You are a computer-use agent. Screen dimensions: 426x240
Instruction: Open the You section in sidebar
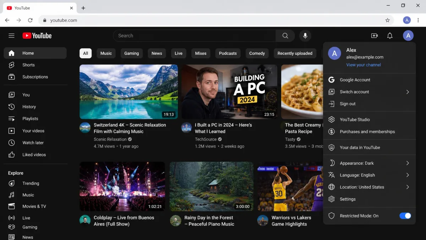click(35, 95)
